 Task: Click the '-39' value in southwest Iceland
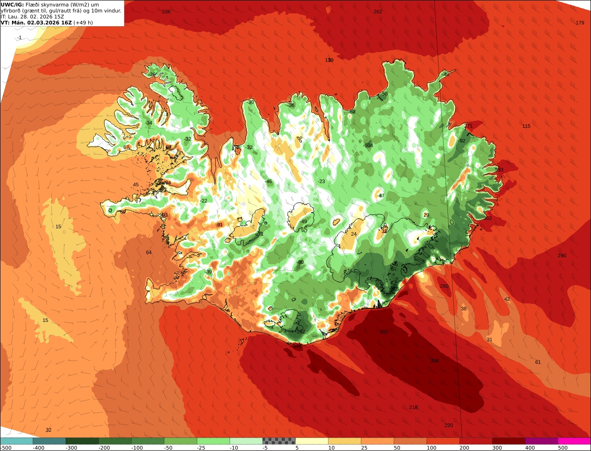click(x=209, y=272)
